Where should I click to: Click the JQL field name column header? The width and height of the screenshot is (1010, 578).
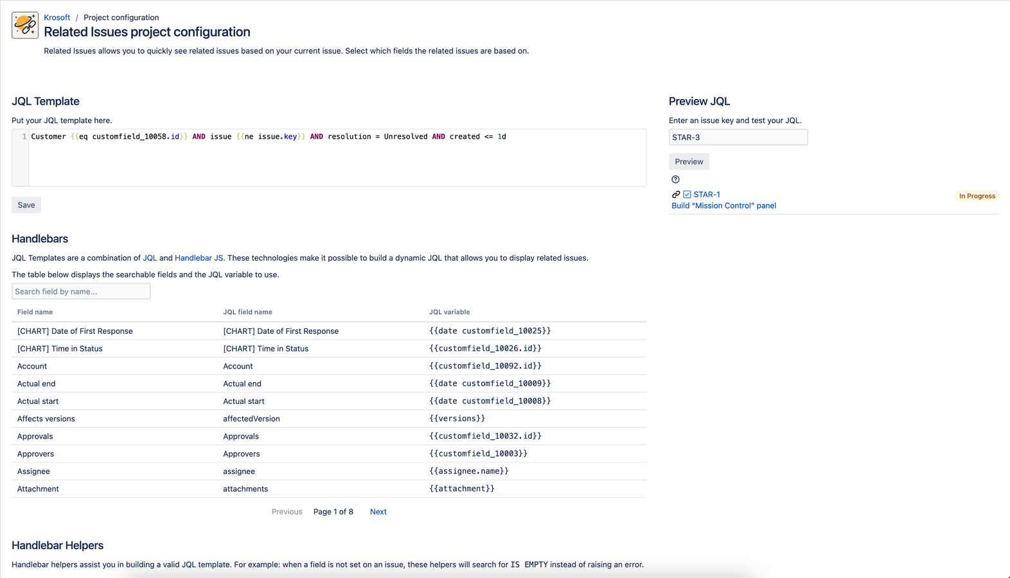click(x=247, y=312)
